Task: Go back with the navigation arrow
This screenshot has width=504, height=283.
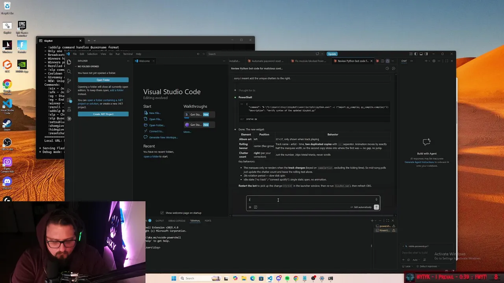Action: (198, 54)
